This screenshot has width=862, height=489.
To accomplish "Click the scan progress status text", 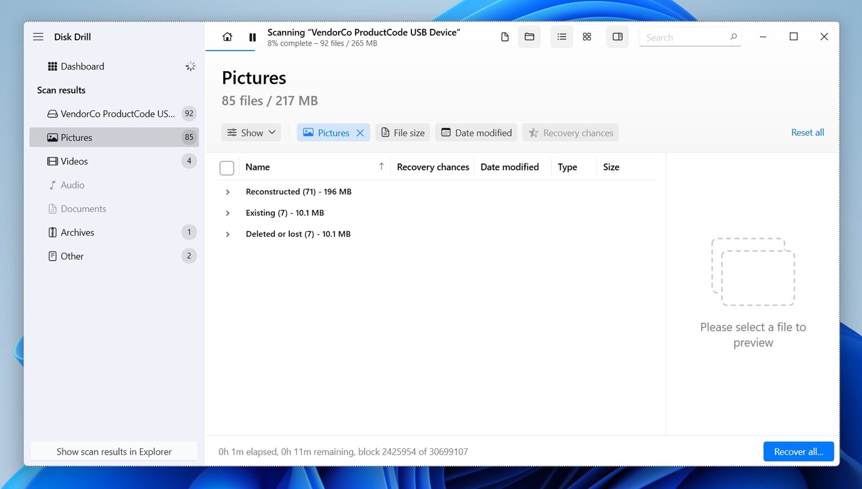I will click(x=322, y=43).
